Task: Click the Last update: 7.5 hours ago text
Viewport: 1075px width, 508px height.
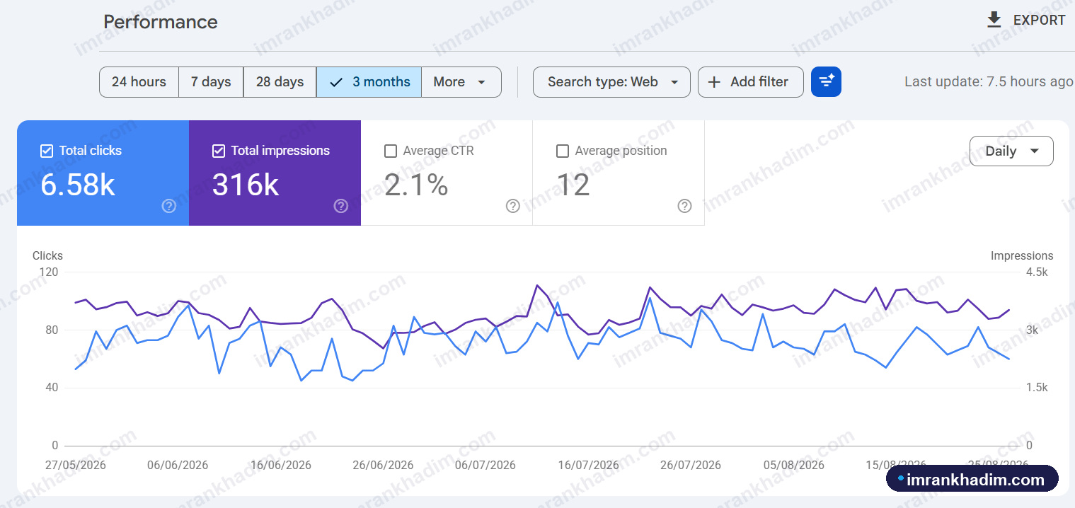Action: click(989, 82)
